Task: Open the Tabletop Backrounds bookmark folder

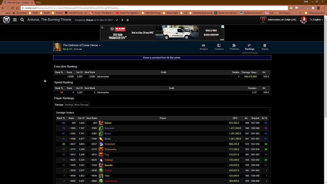Action: 201,13
